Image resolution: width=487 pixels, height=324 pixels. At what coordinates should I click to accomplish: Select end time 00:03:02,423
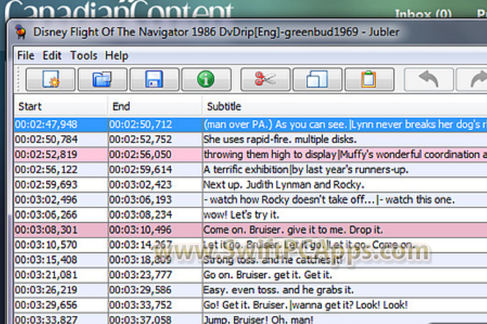pos(141,184)
